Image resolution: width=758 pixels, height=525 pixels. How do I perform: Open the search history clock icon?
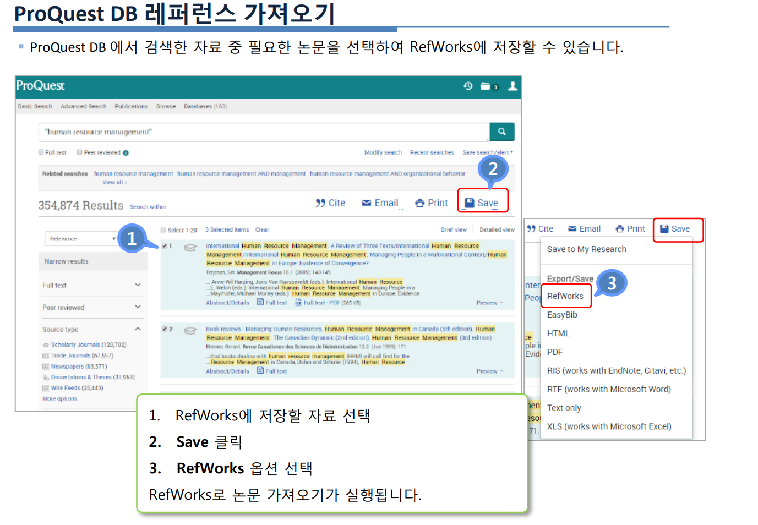click(468, 86)
